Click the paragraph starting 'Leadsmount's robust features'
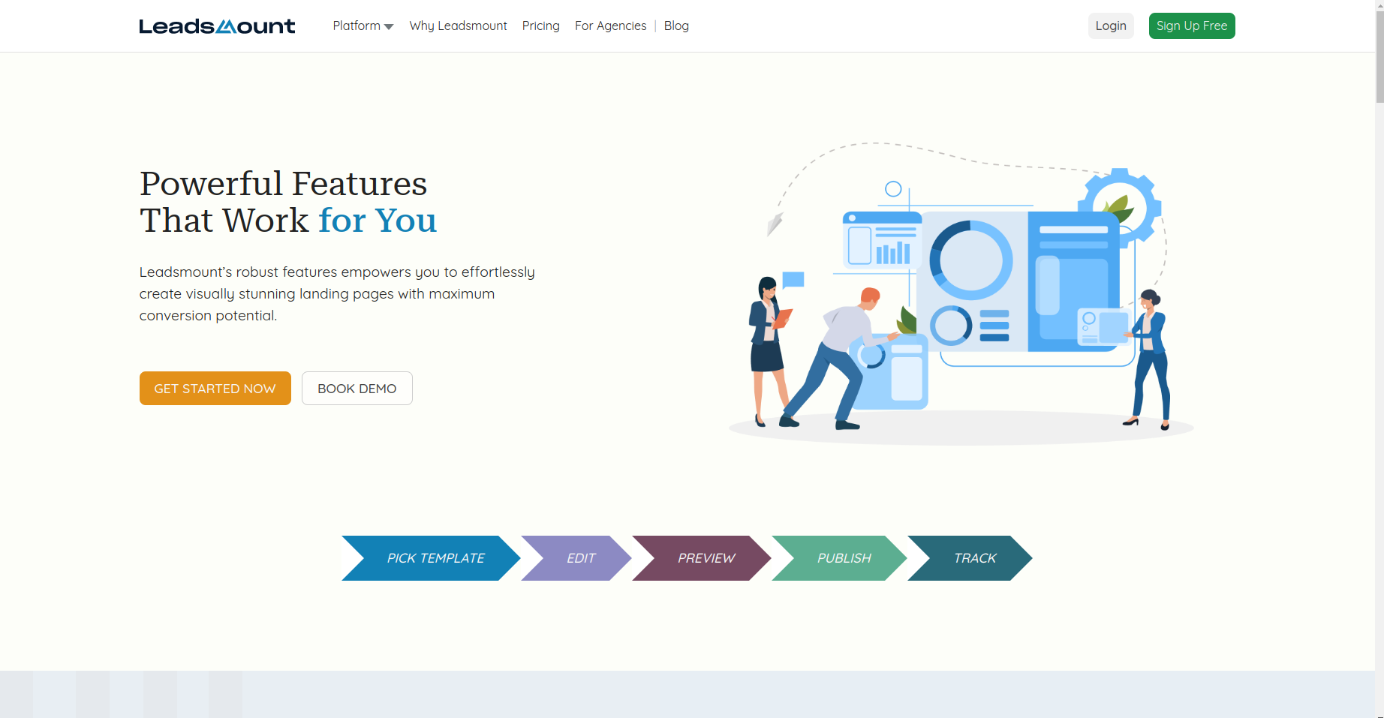1384x718 pixels. [x=337, y=293]
